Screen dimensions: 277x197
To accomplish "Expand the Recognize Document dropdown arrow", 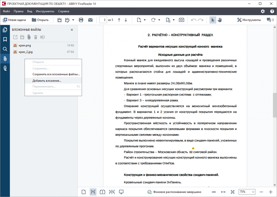I will point(174,20).
